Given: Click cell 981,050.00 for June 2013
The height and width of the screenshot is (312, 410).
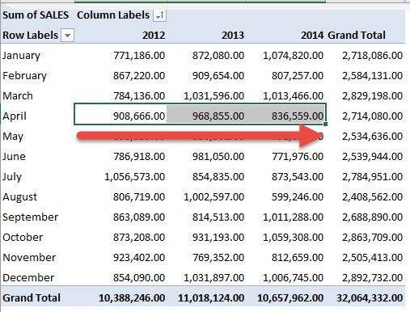Looking at the screenshot, I should 218,157.
